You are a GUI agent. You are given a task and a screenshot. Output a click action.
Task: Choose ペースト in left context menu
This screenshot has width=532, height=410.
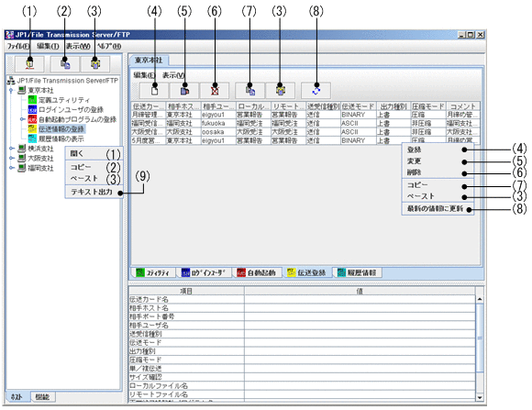point(94,178)
